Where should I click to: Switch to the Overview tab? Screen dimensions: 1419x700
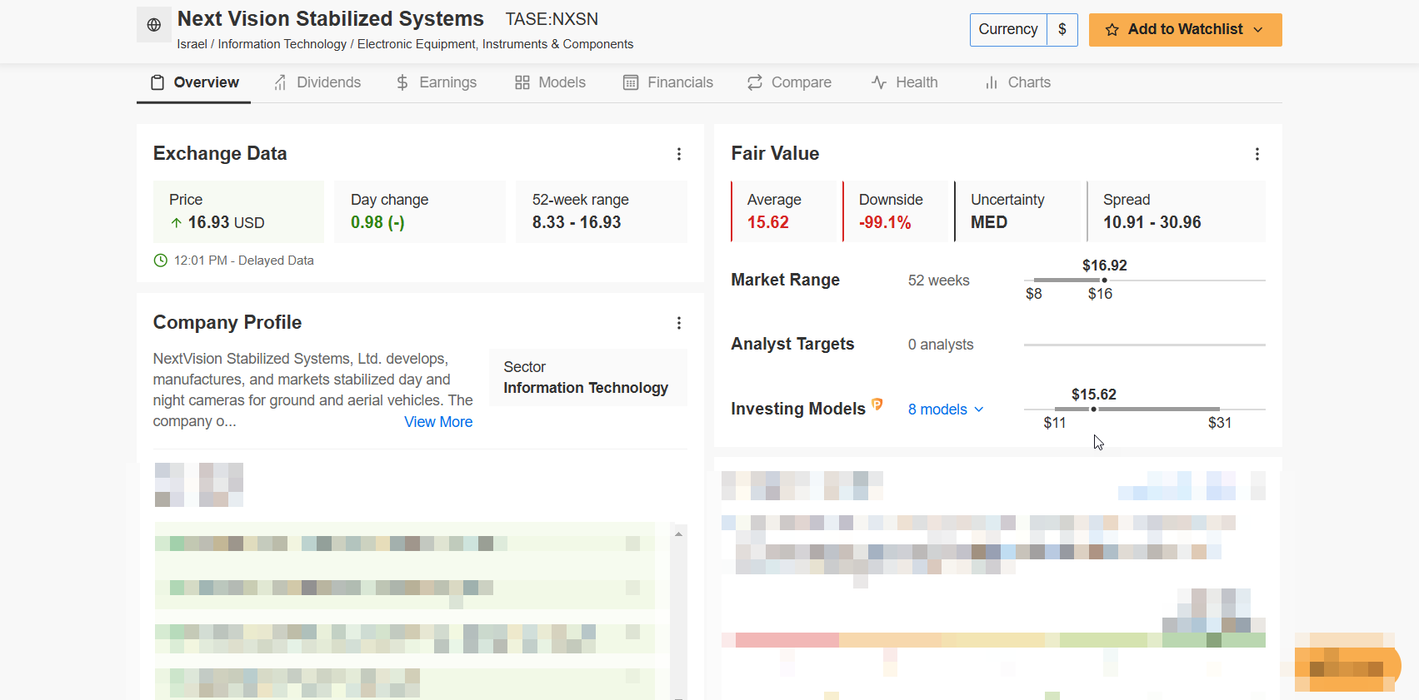click(194, 82)
